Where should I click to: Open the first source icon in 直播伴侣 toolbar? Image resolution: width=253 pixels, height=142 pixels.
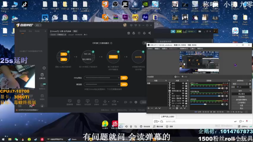pos(70,101)
